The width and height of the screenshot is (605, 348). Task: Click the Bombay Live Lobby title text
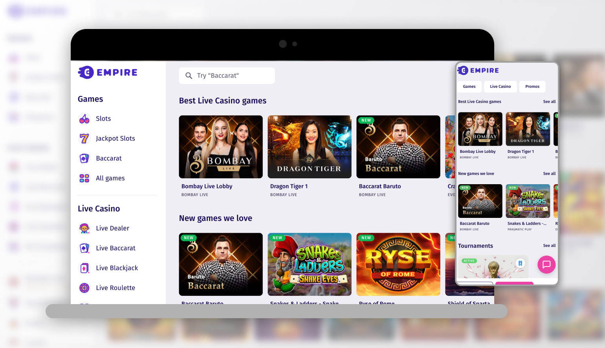[207, 187]
